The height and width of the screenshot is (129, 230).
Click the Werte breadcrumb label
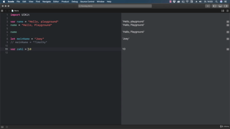coord(17,11)
